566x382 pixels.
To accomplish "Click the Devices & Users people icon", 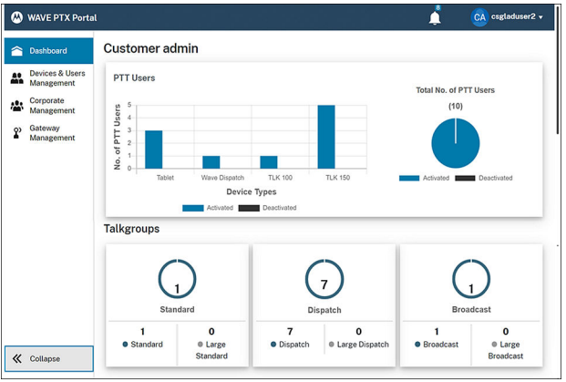I will [x=17, y=78].
